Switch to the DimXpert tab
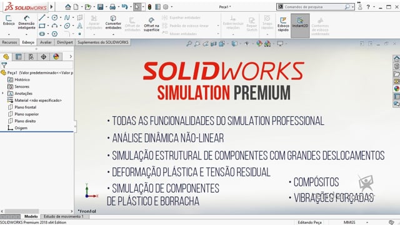Screen dimensions: 400x225 [65, 42]
